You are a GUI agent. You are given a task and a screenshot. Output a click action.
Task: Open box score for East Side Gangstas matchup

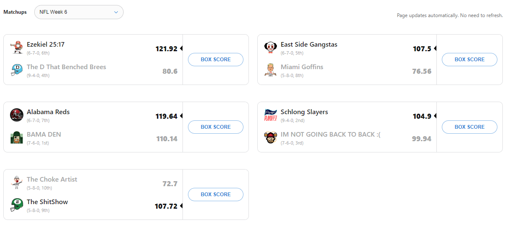click(469, 60)
